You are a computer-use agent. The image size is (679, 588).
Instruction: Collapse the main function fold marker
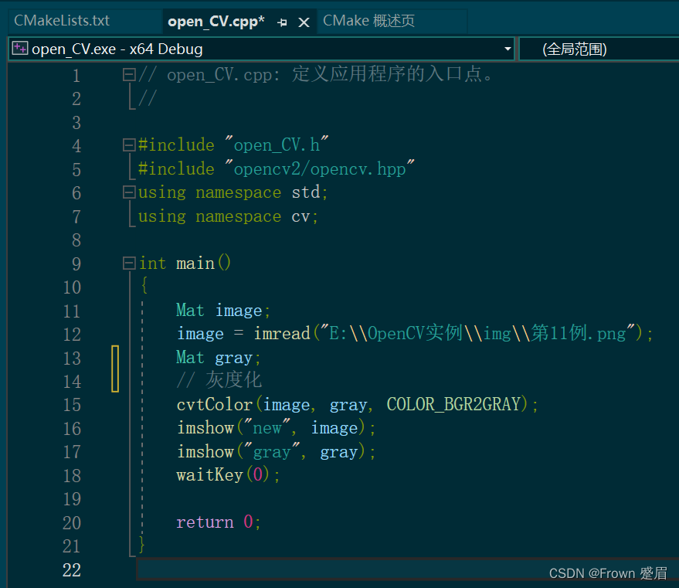[x=128, y=263]
